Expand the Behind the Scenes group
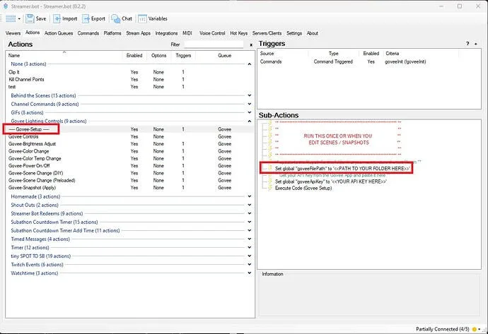The width and height of the screenshot is (488, 334). coord(249,95)
